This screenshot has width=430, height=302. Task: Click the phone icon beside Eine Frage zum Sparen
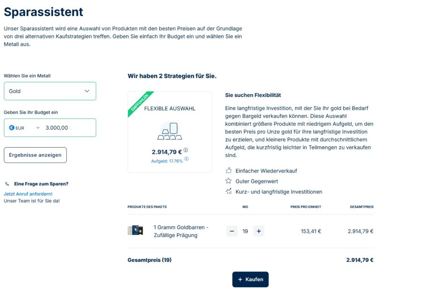point(7,184)
